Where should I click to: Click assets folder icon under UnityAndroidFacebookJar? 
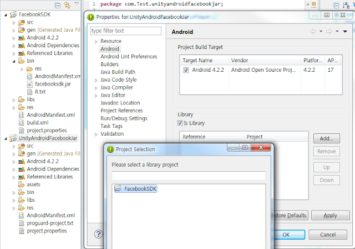coord(21,185)
